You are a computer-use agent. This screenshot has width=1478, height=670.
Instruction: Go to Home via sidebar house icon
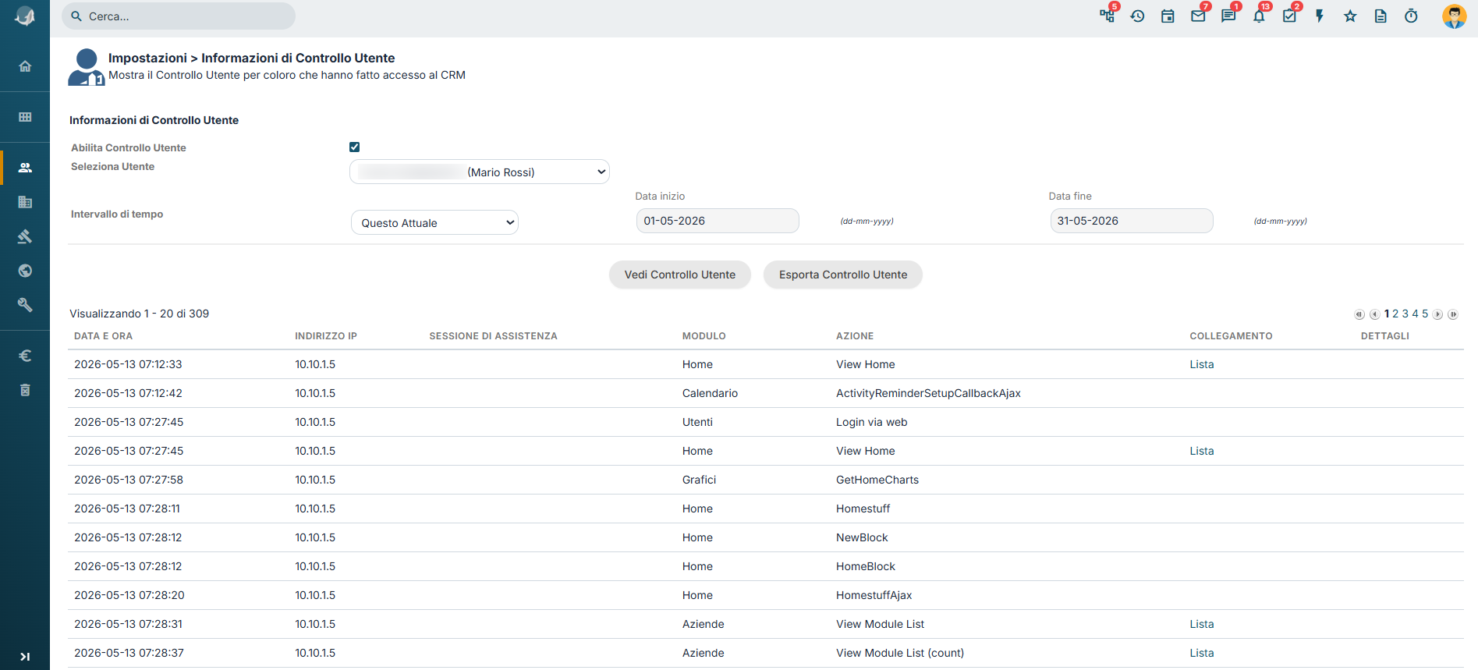click(25, 66)
